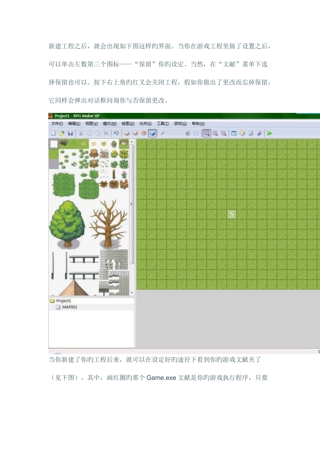Select the third map layer icon

pos(143,133)
